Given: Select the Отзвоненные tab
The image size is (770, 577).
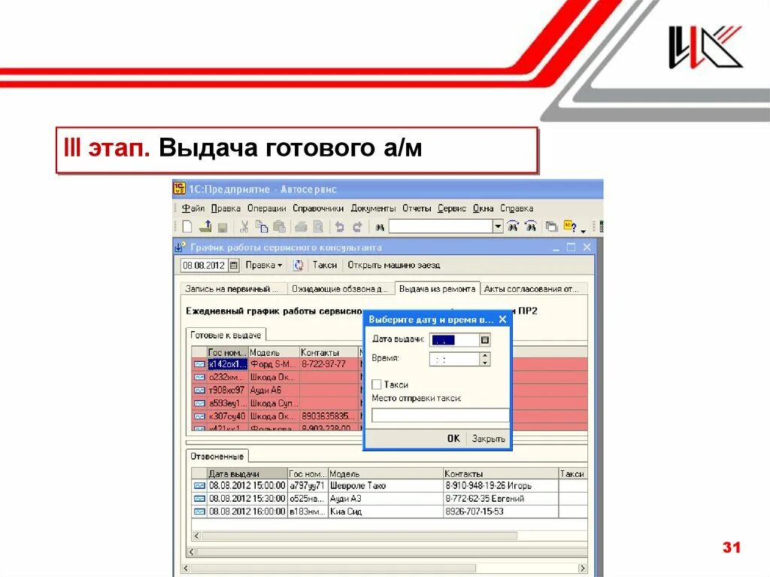Looking at the screenshot, I should pos(217,457).
